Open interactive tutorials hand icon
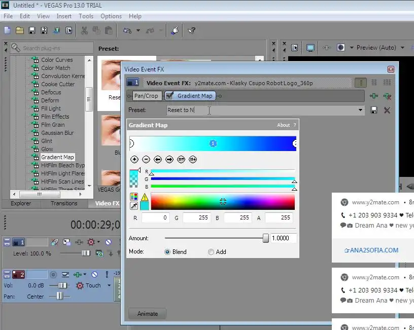The height and width of the screenshot is (330, 414). (175, 30)
